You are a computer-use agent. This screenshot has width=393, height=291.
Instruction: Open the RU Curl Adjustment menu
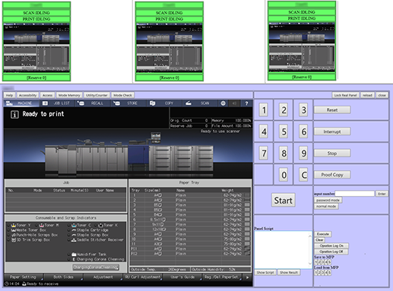(x=143, y=277)
